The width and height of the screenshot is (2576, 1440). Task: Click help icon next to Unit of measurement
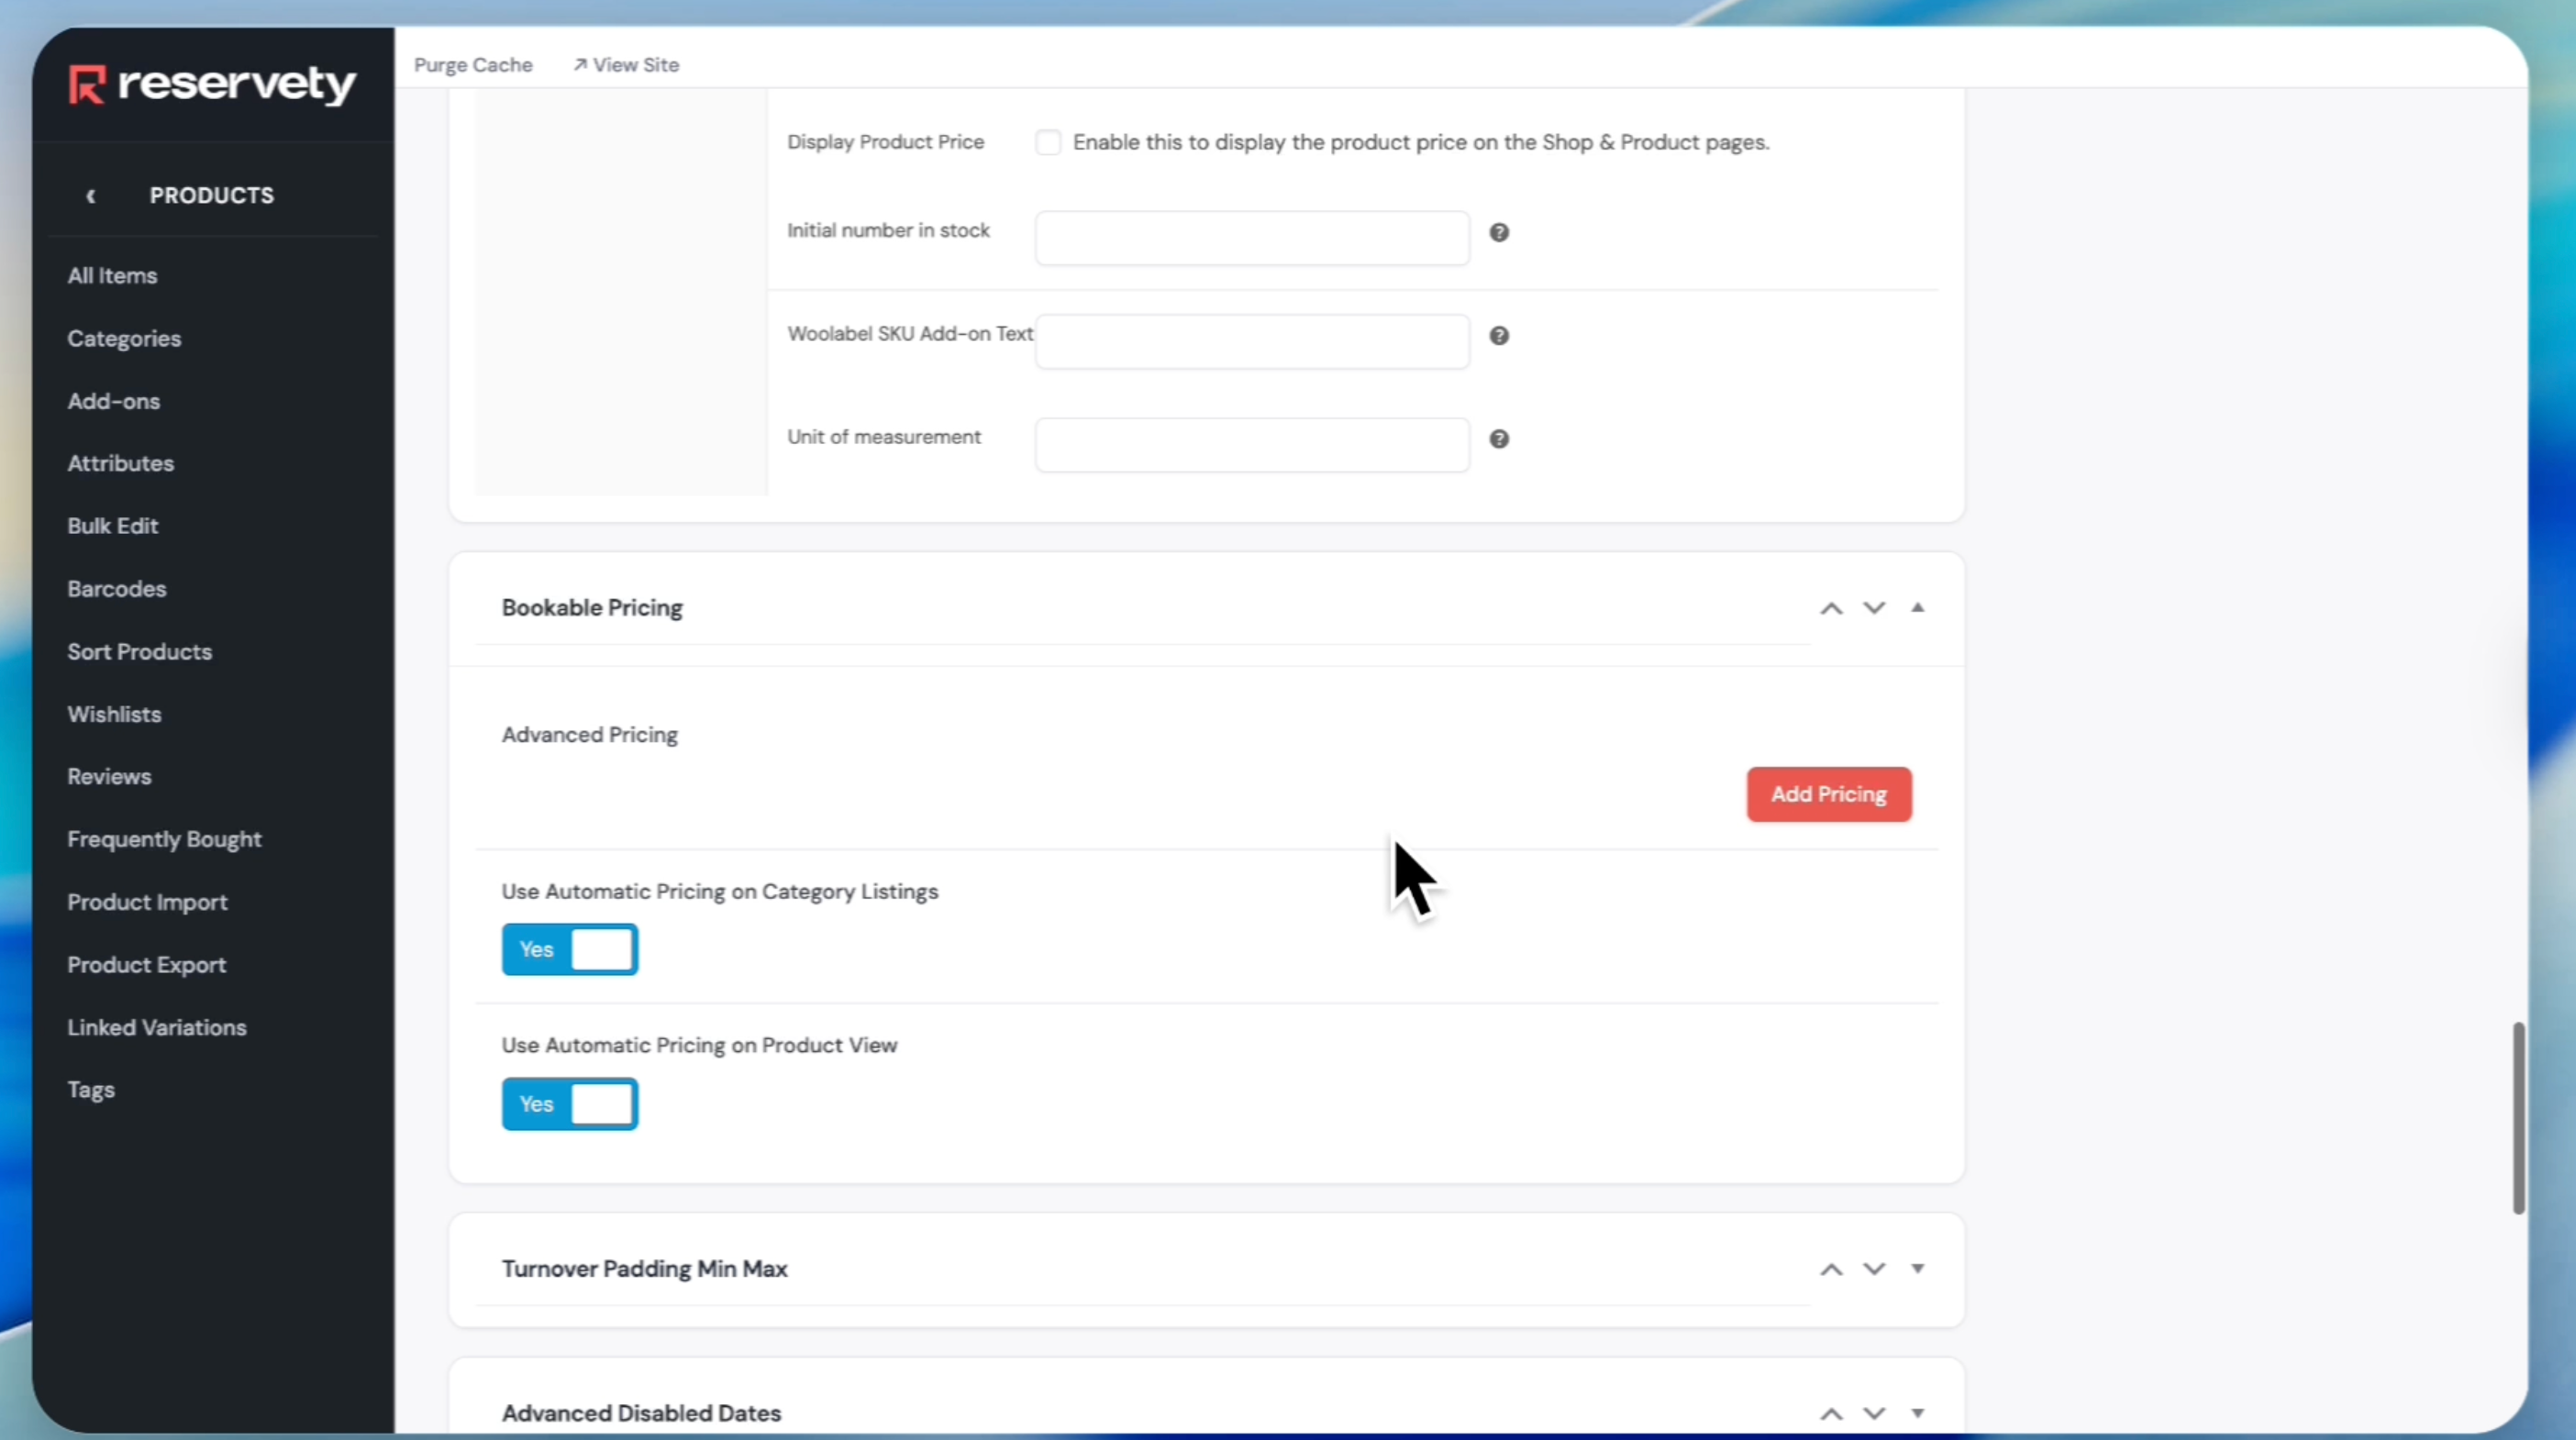tap(1499, 439)
